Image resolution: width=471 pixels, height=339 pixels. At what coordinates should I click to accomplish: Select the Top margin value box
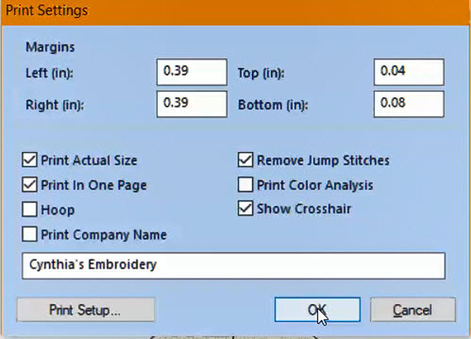point(409,72)
